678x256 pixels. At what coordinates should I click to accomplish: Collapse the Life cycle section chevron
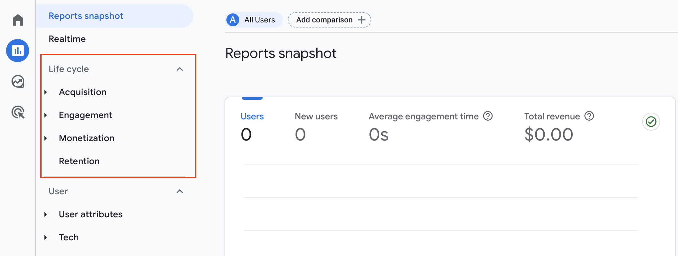click(180, 69)
